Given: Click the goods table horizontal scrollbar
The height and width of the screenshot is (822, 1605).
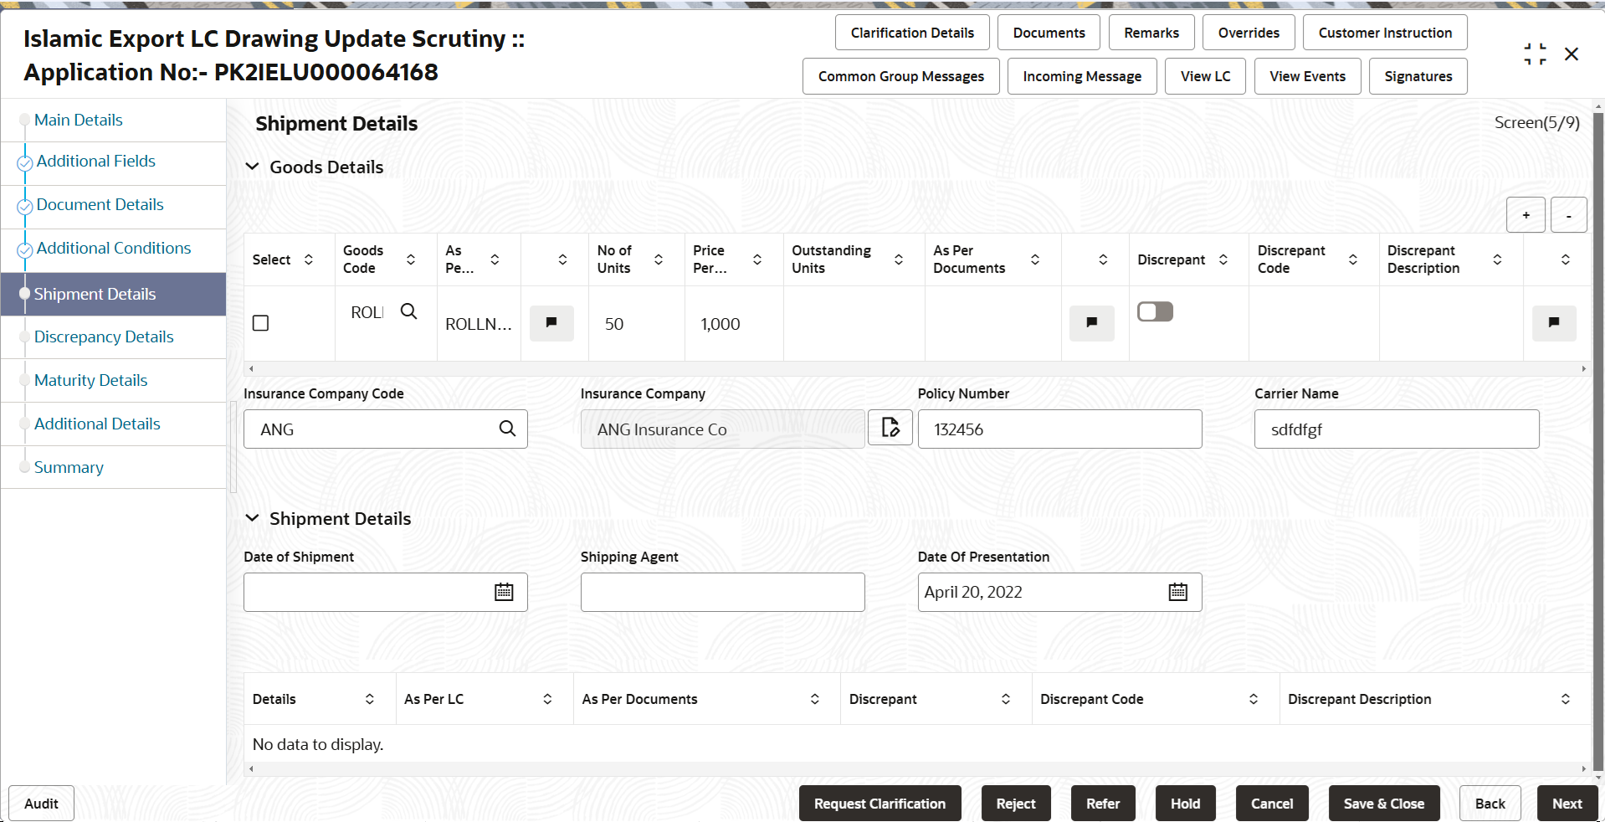Looking at the screenshot, I should [916, 368].
